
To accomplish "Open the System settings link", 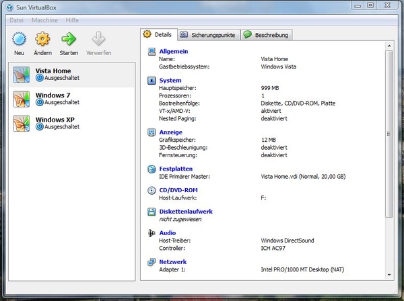I will 170,81.
